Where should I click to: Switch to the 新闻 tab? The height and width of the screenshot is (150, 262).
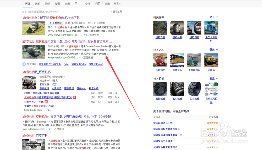pyautogui.click(x=37, y=4)
